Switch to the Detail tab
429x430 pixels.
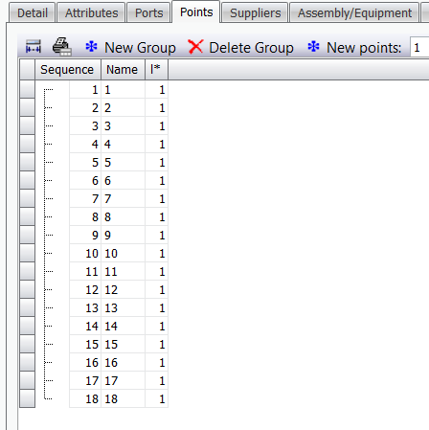(33, 13)
